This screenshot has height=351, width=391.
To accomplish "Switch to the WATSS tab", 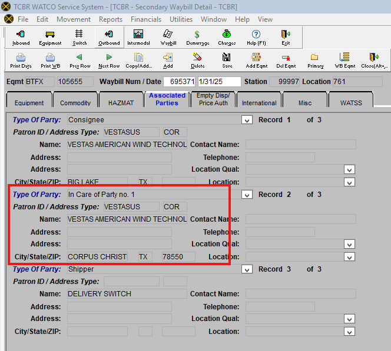I will 351,99.
